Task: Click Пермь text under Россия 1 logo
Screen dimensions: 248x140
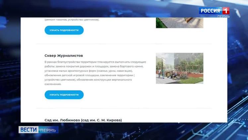Action: [223, 16]
